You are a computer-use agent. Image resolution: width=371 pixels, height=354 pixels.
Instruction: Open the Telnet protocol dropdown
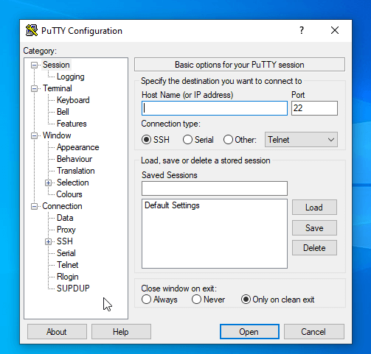301,140
